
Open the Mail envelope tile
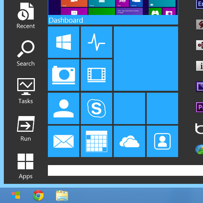pyautogui.click(x=64, y=141)
